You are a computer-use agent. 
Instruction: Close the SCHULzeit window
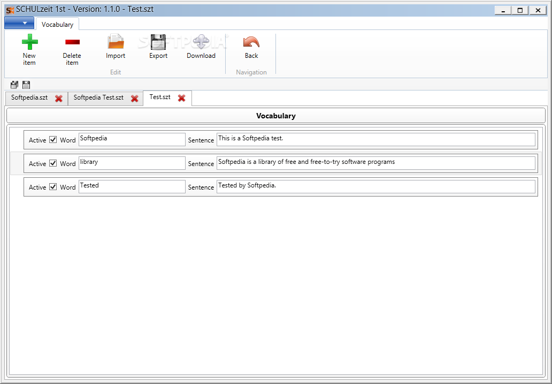[538, 10]
